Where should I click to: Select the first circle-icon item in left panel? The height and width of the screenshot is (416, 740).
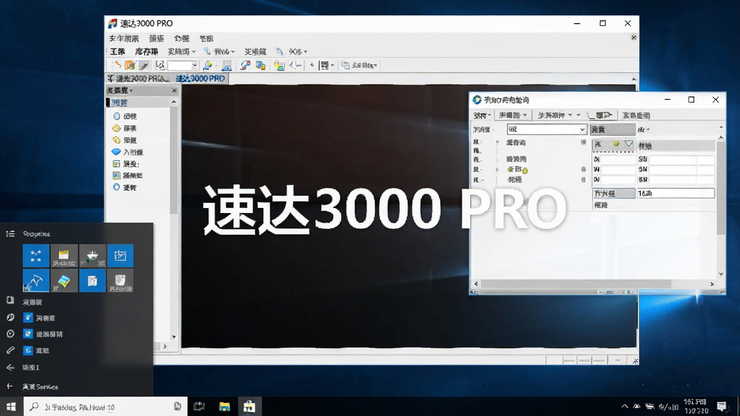[125, 116]
